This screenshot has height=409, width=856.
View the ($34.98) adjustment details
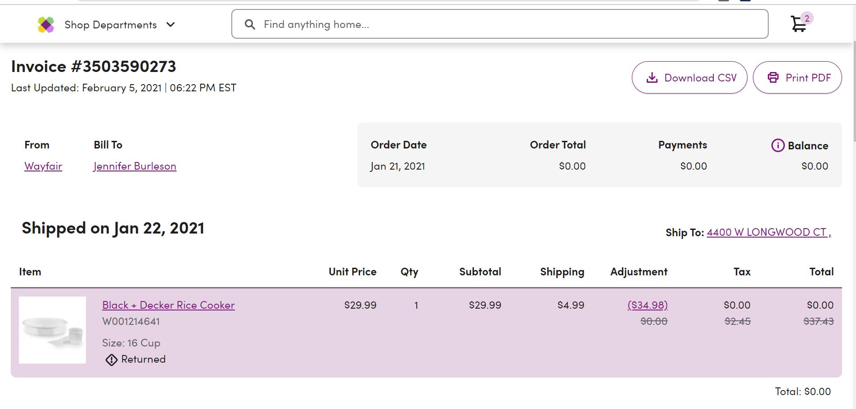(x=648, y=305)
